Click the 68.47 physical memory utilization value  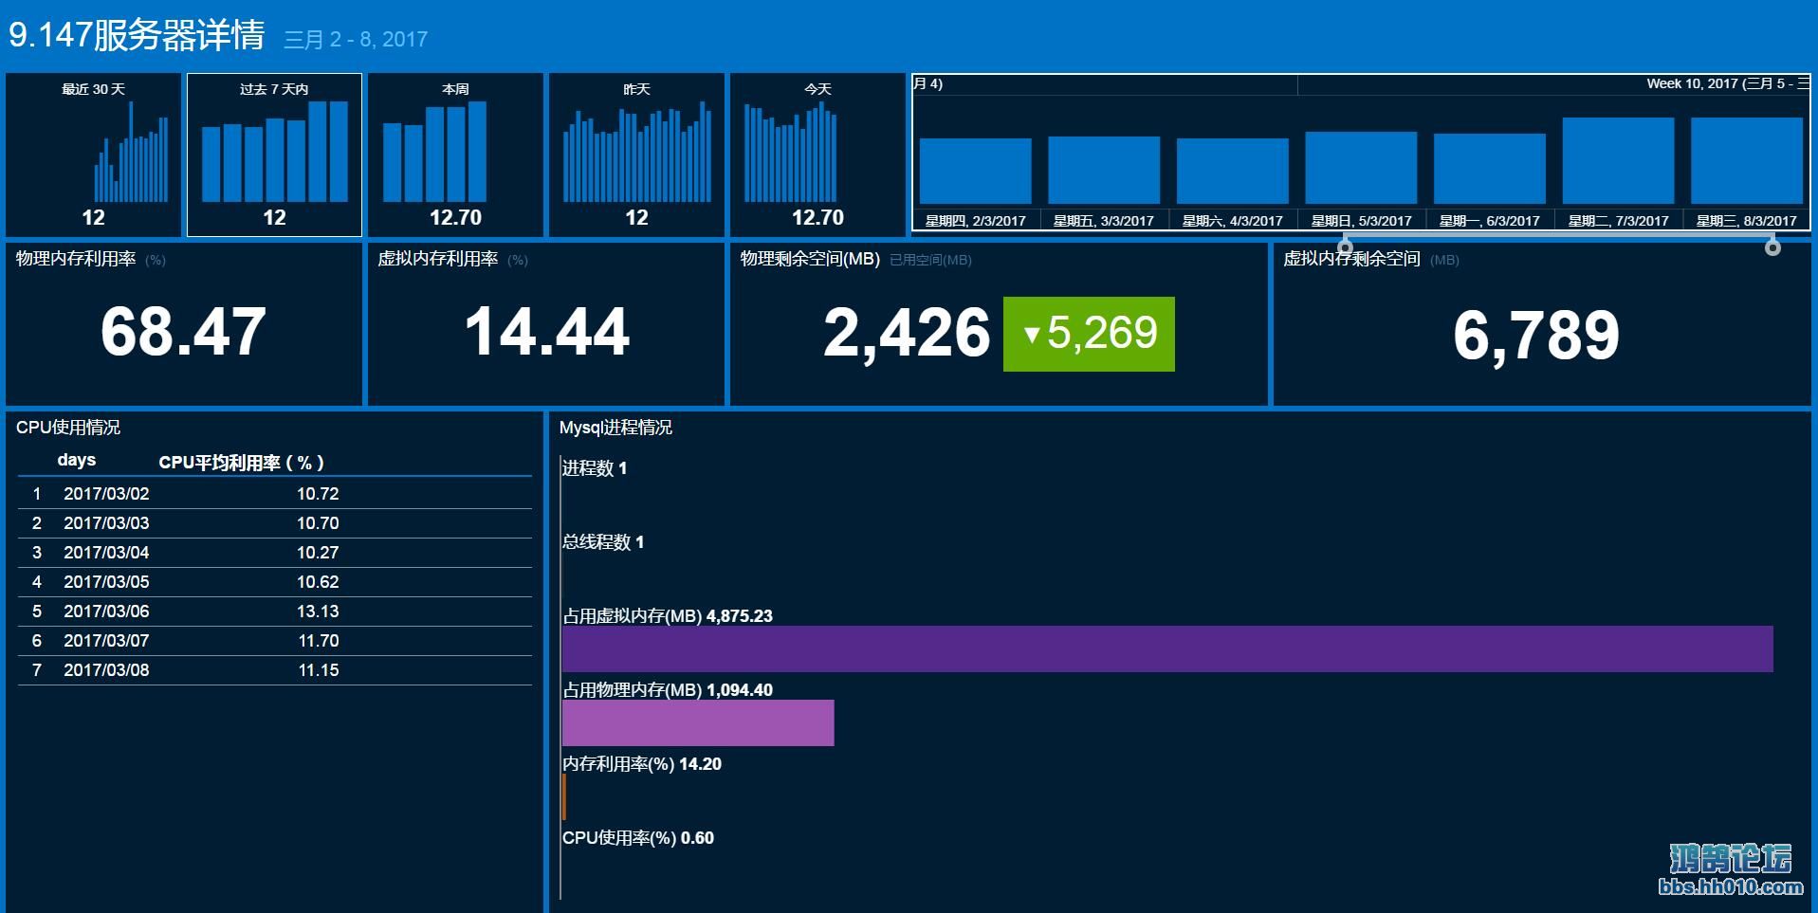click(x=183, y=332)
